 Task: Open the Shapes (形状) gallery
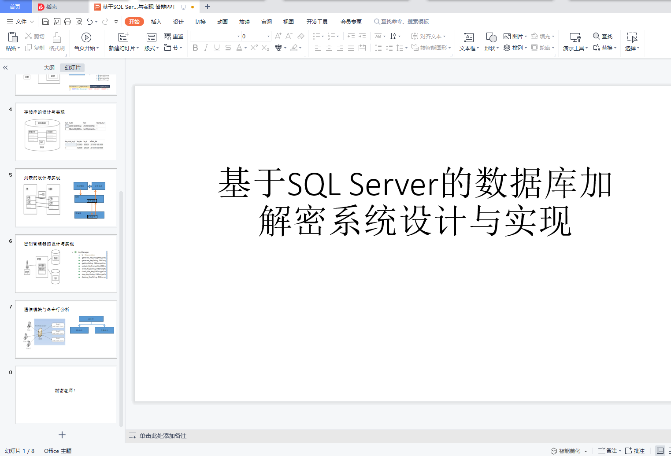491,42
